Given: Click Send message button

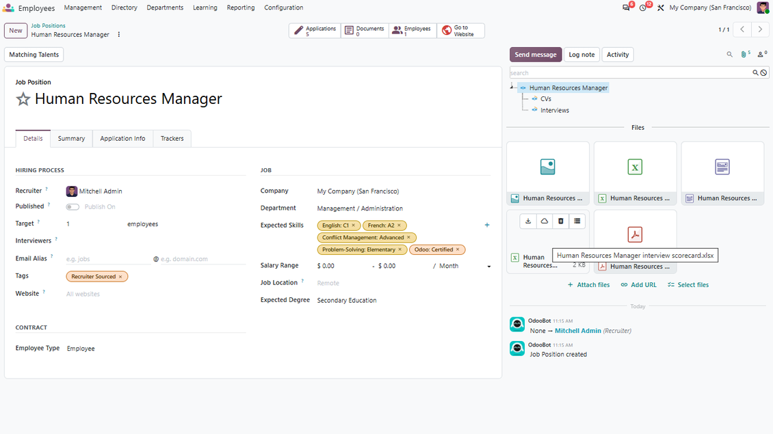Looking at the screenshot, I should (536, 55).
